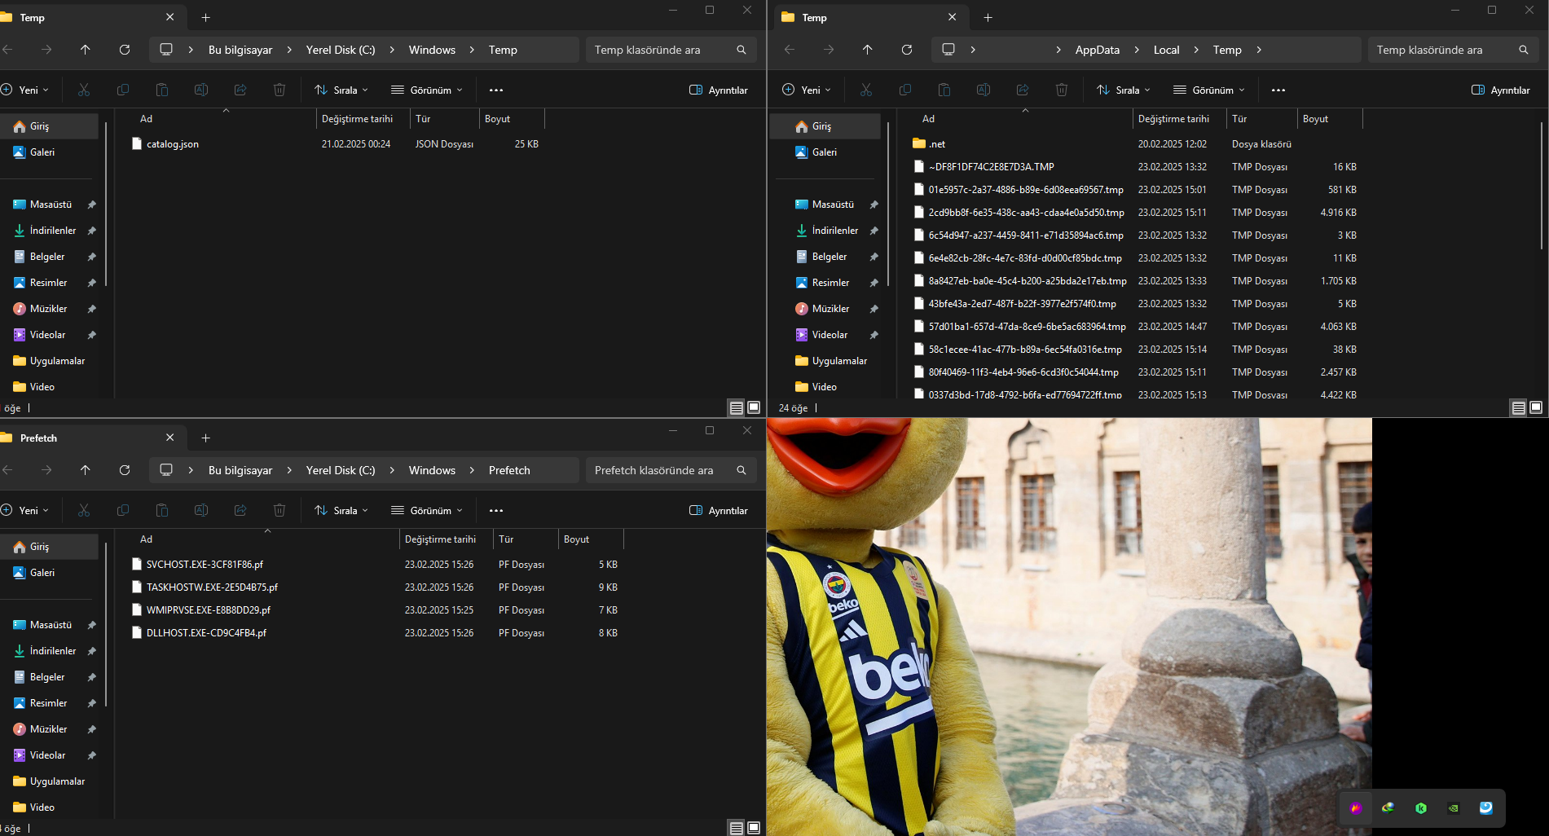Open Internet Download Manager from the tray

tap(1388, 808)
